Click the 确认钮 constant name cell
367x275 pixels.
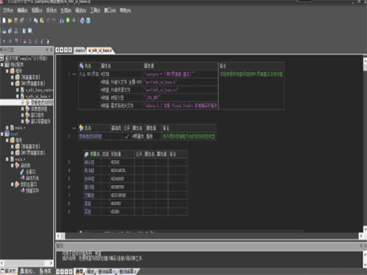[89, 161]
